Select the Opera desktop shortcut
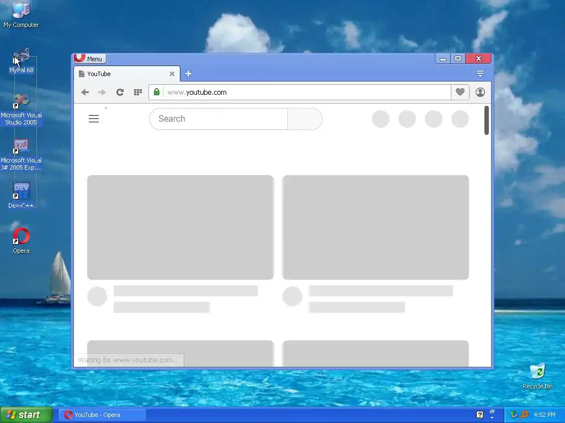Viewport: 565px width, 423px height. coord(22,240)
